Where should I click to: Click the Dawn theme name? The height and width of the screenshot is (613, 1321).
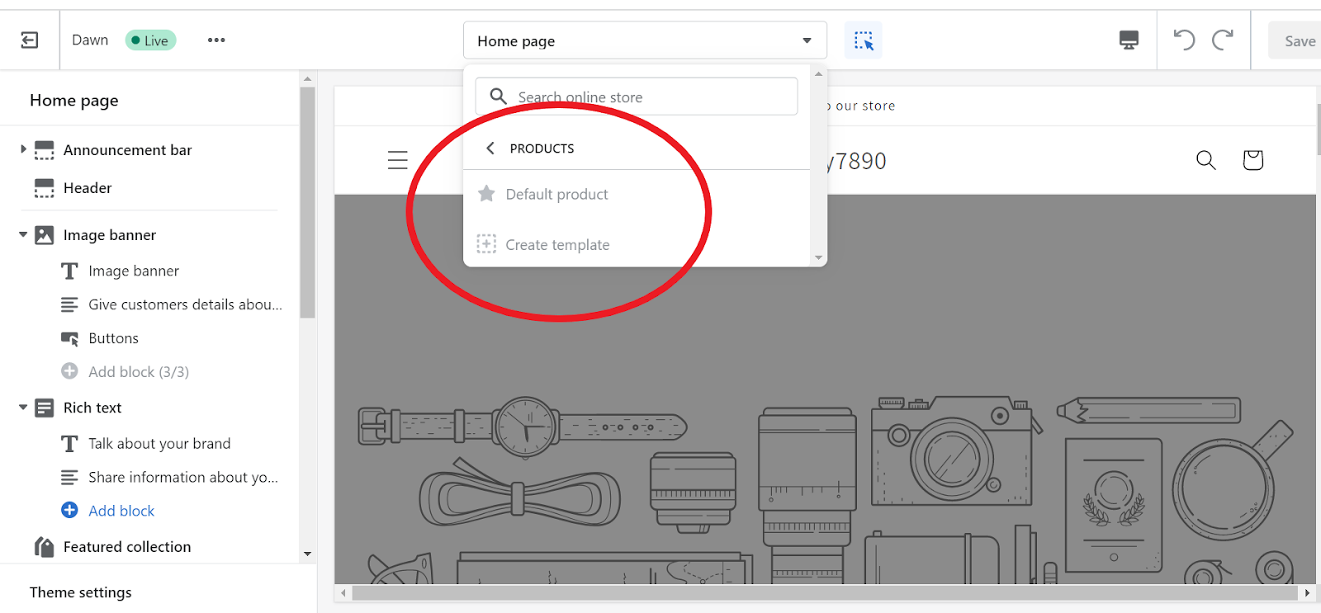pos(90,40)
